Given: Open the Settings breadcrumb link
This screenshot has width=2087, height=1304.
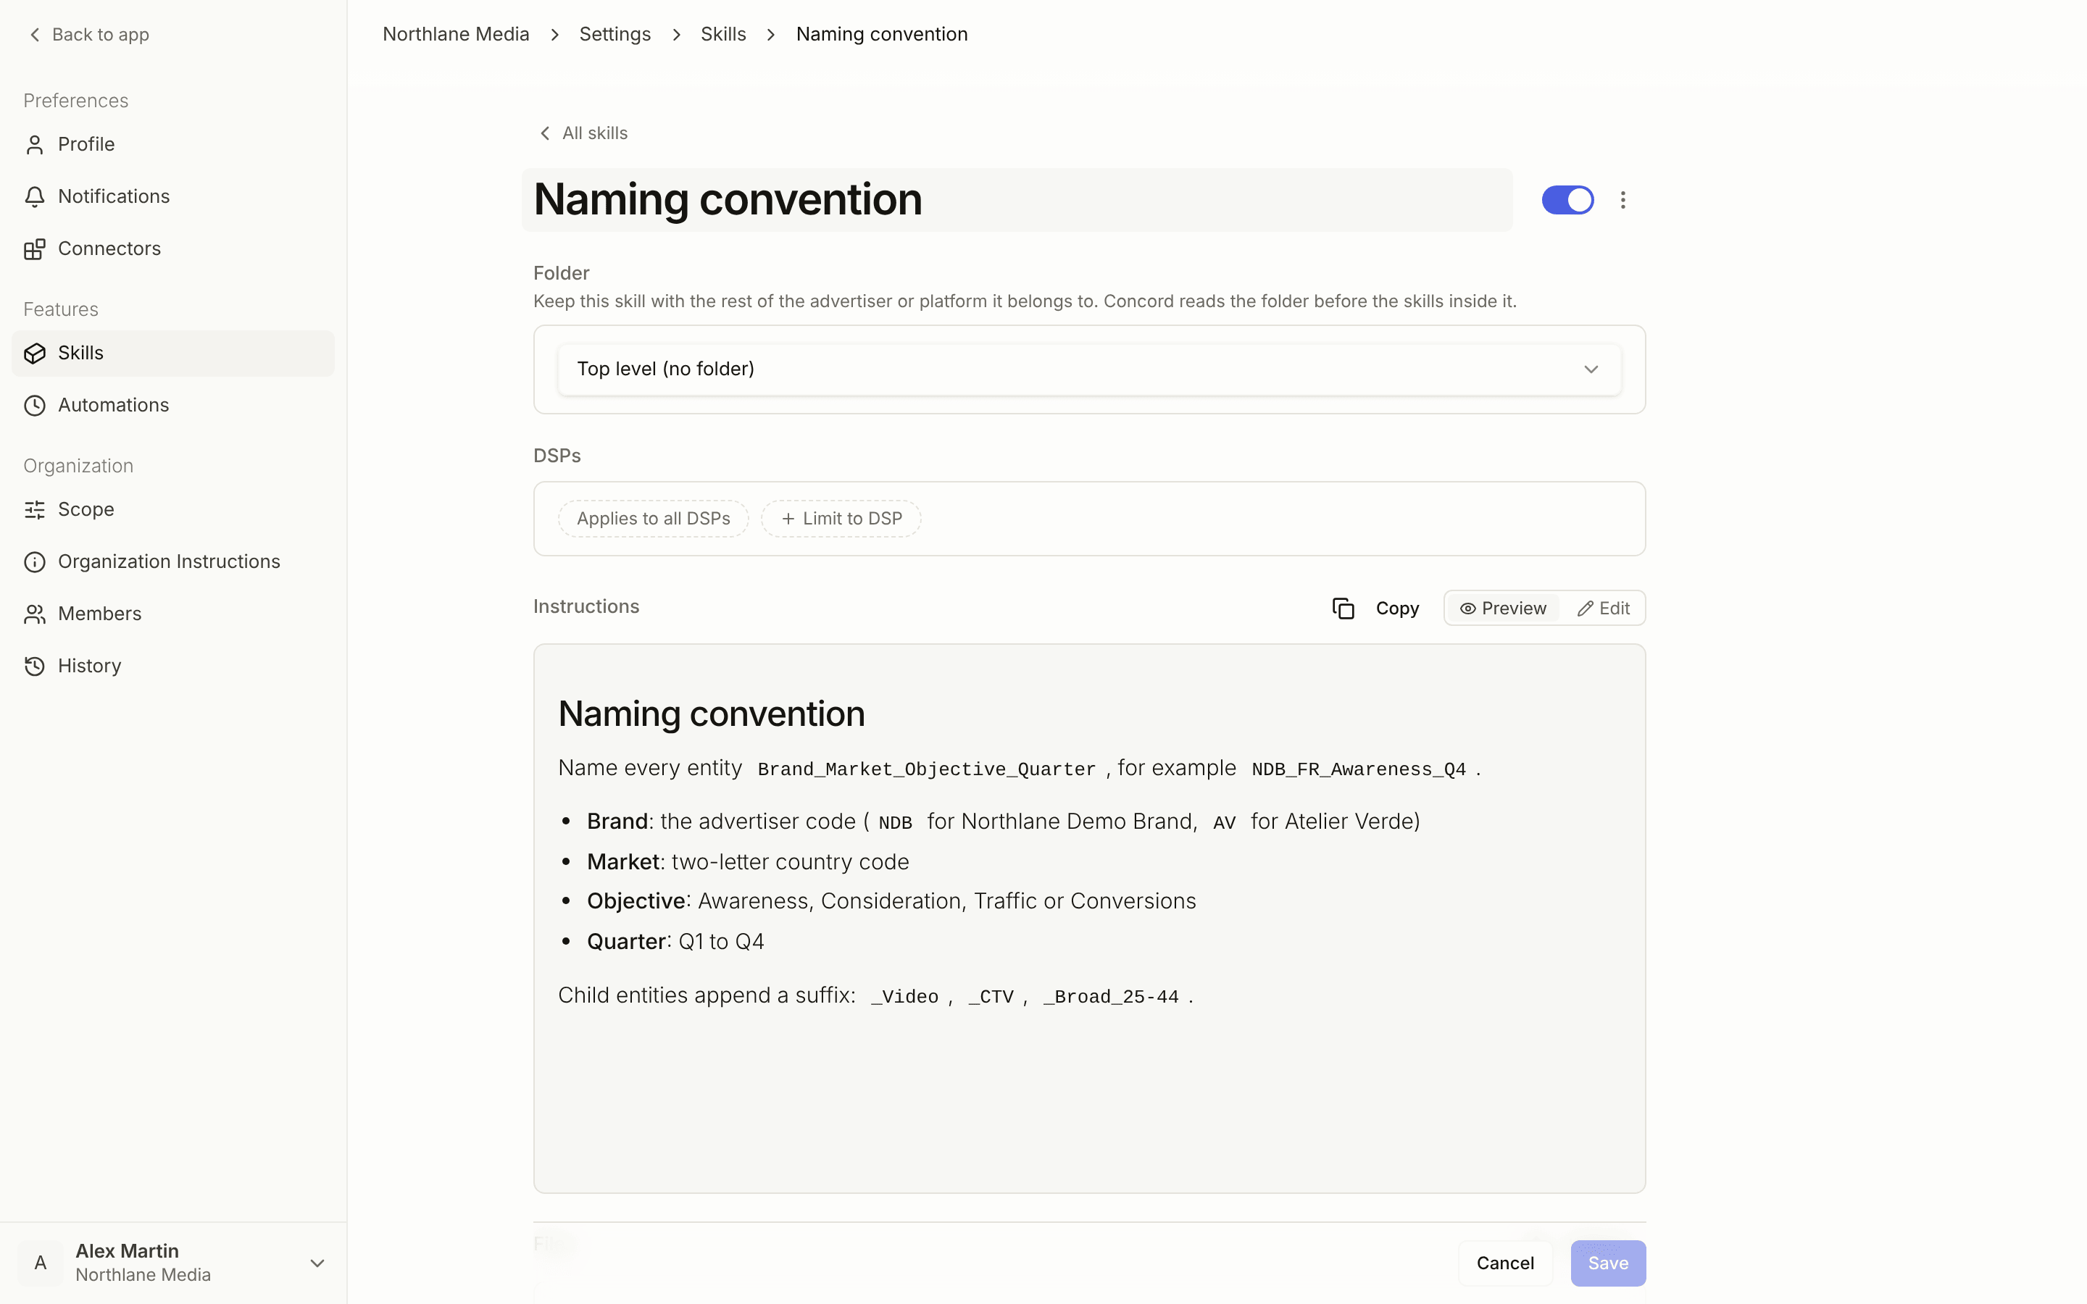Looking at the screenshot, I should [615, 35].
